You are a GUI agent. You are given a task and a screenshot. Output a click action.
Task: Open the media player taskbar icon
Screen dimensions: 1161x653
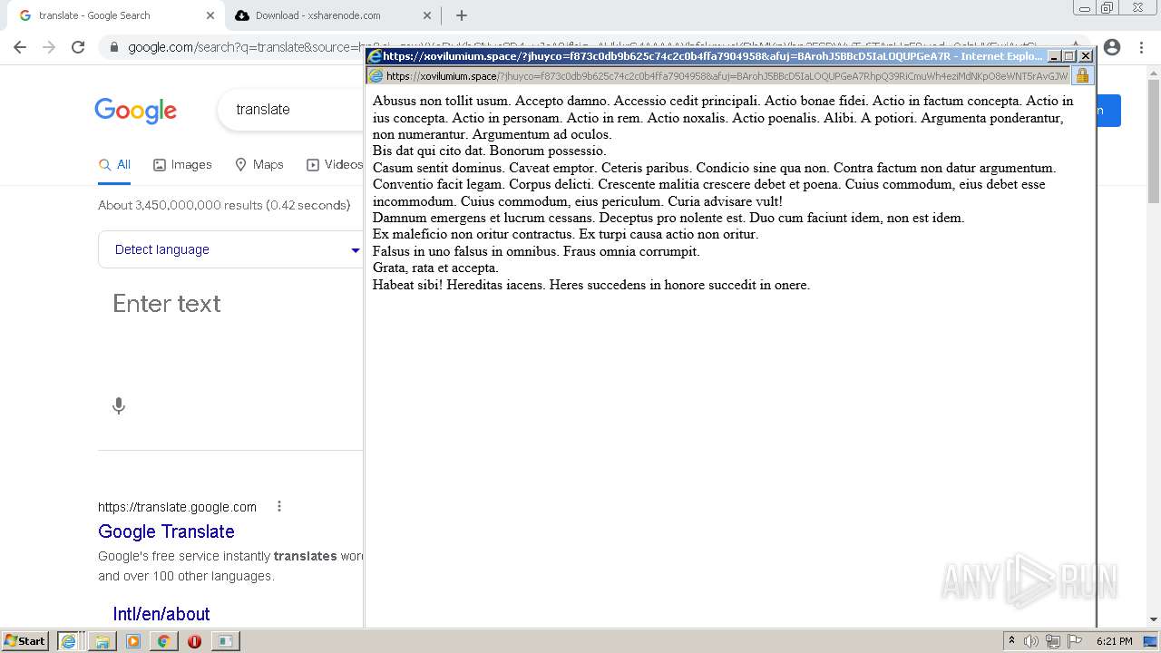coord(133,641)
